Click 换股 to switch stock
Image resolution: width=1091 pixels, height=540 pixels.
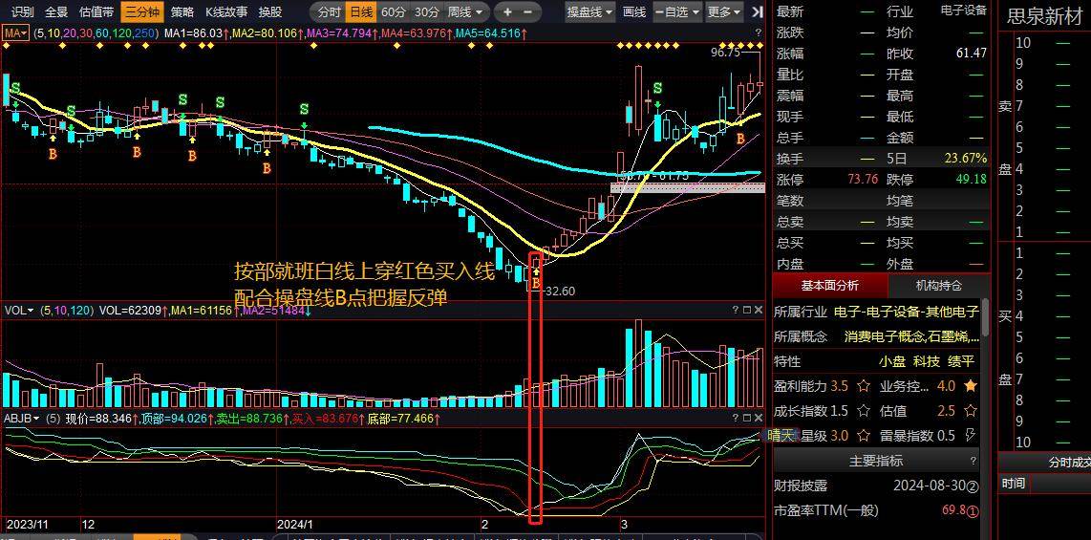[270, 11]
